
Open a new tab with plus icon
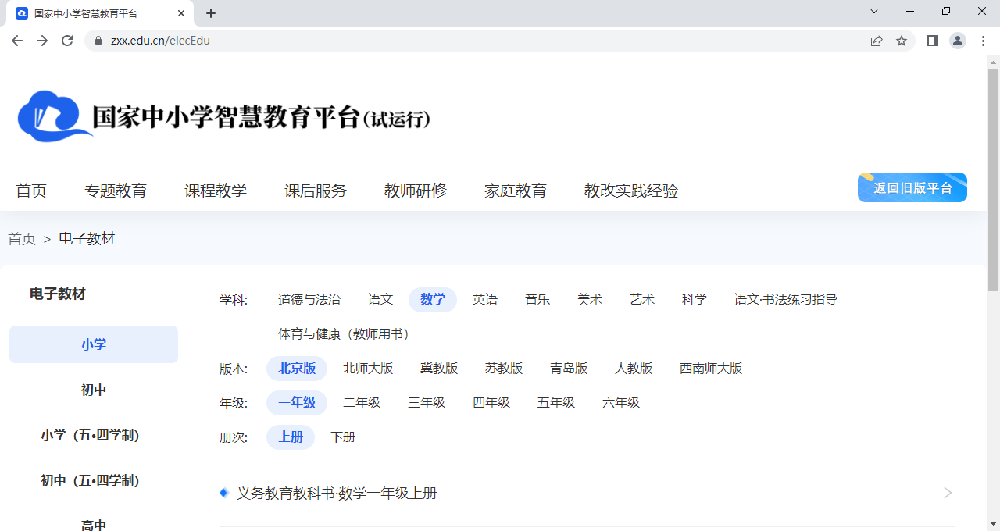[210, 13]
